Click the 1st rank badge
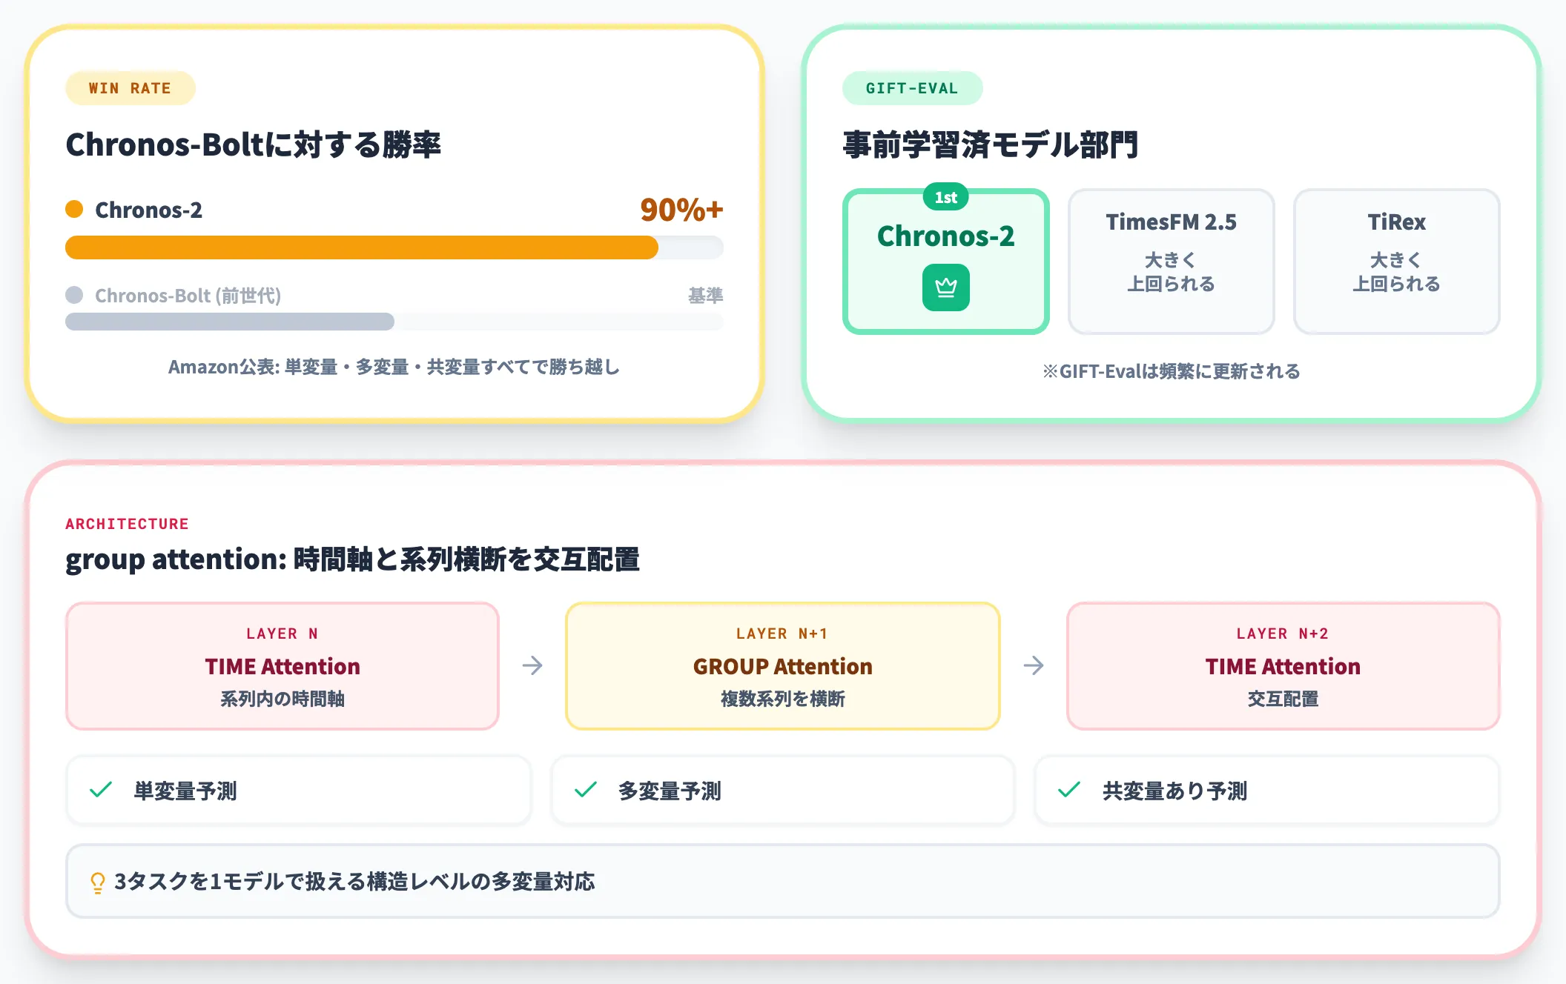This screenshot has height=984, width=1566. 945,197
